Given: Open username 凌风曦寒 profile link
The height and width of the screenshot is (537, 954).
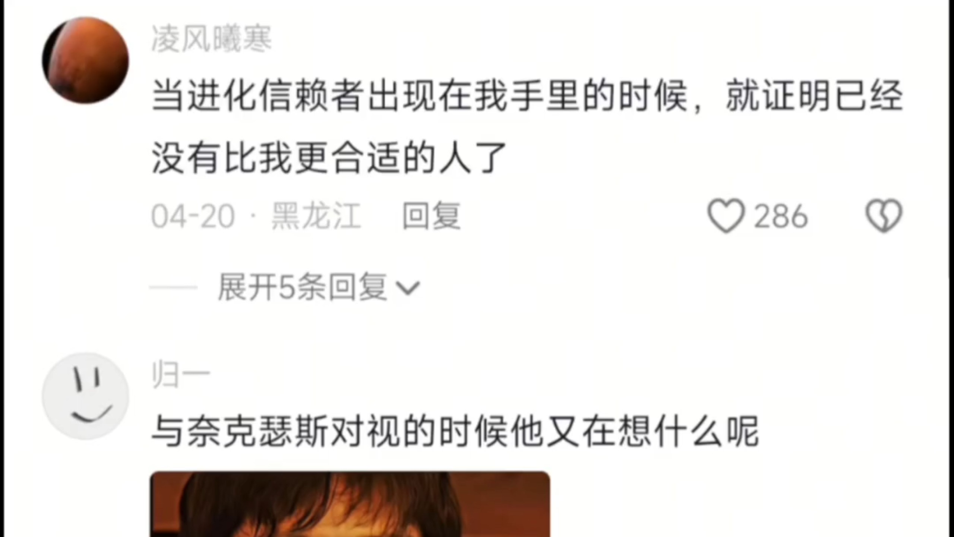Looking at the screenshot, I should (211, 39).
